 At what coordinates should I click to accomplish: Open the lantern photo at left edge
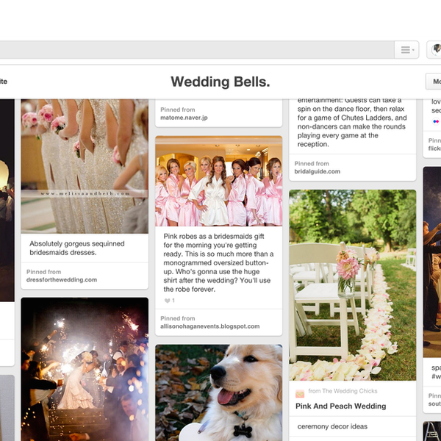[7, 200]
